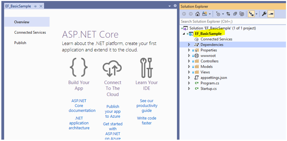Select Program.cs file

pyautogui.click(x=210, y=83)
